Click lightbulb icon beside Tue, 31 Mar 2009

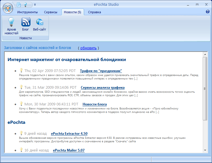pyautogui.click(x=21, y=87)
